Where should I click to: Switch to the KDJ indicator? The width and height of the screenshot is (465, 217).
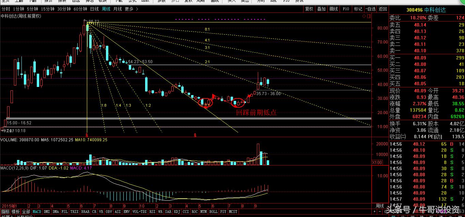(x=177, y=212)
